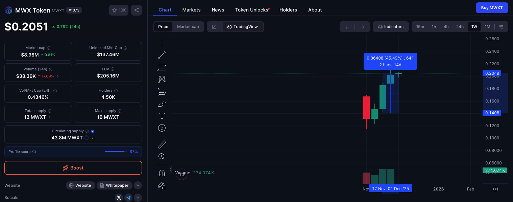Expand the socials dropdown arrow
Image resolution: width=513 pixels, height=202 pixels.
pos(138,198)
